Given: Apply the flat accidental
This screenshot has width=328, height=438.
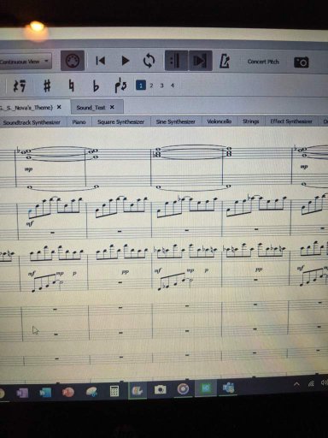Looking at the screenshot, I should pos(96,86).
